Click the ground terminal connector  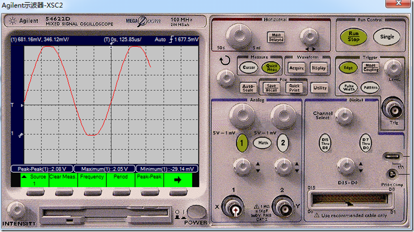pos(393,156)
